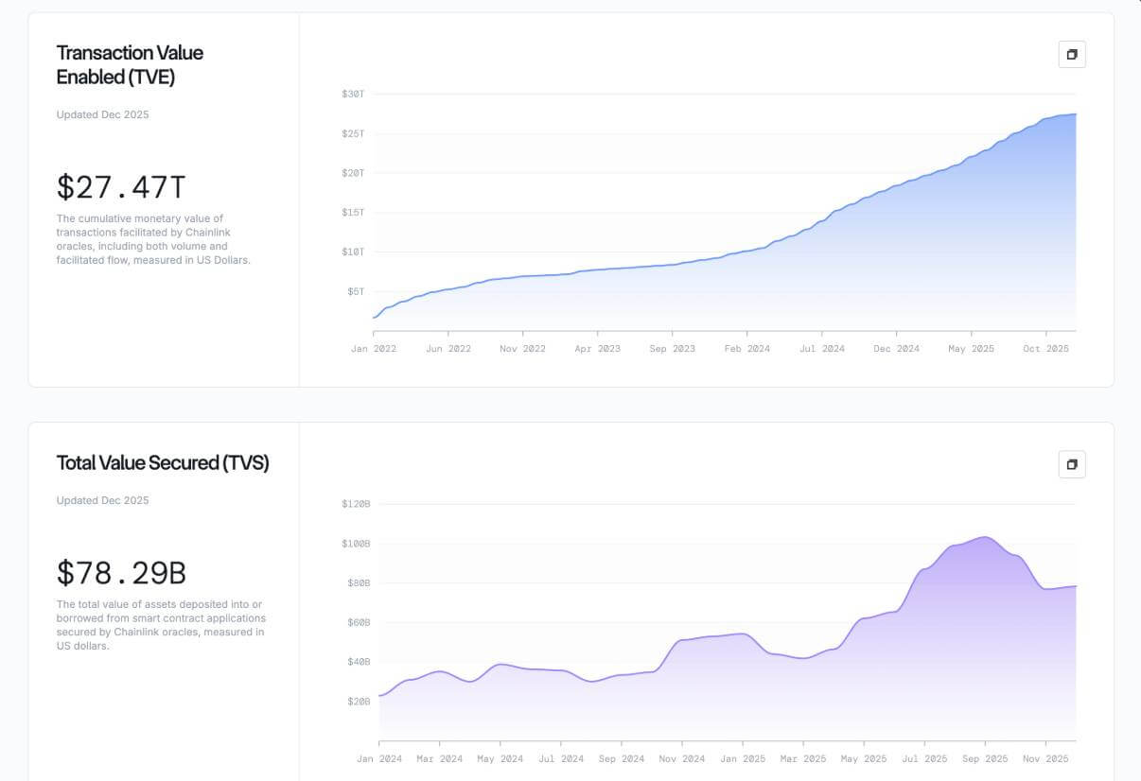The height and width of the screenshot is (781, 1141).
Task: Select the Total Value Secured (TVS) heading
Action: 162,463
